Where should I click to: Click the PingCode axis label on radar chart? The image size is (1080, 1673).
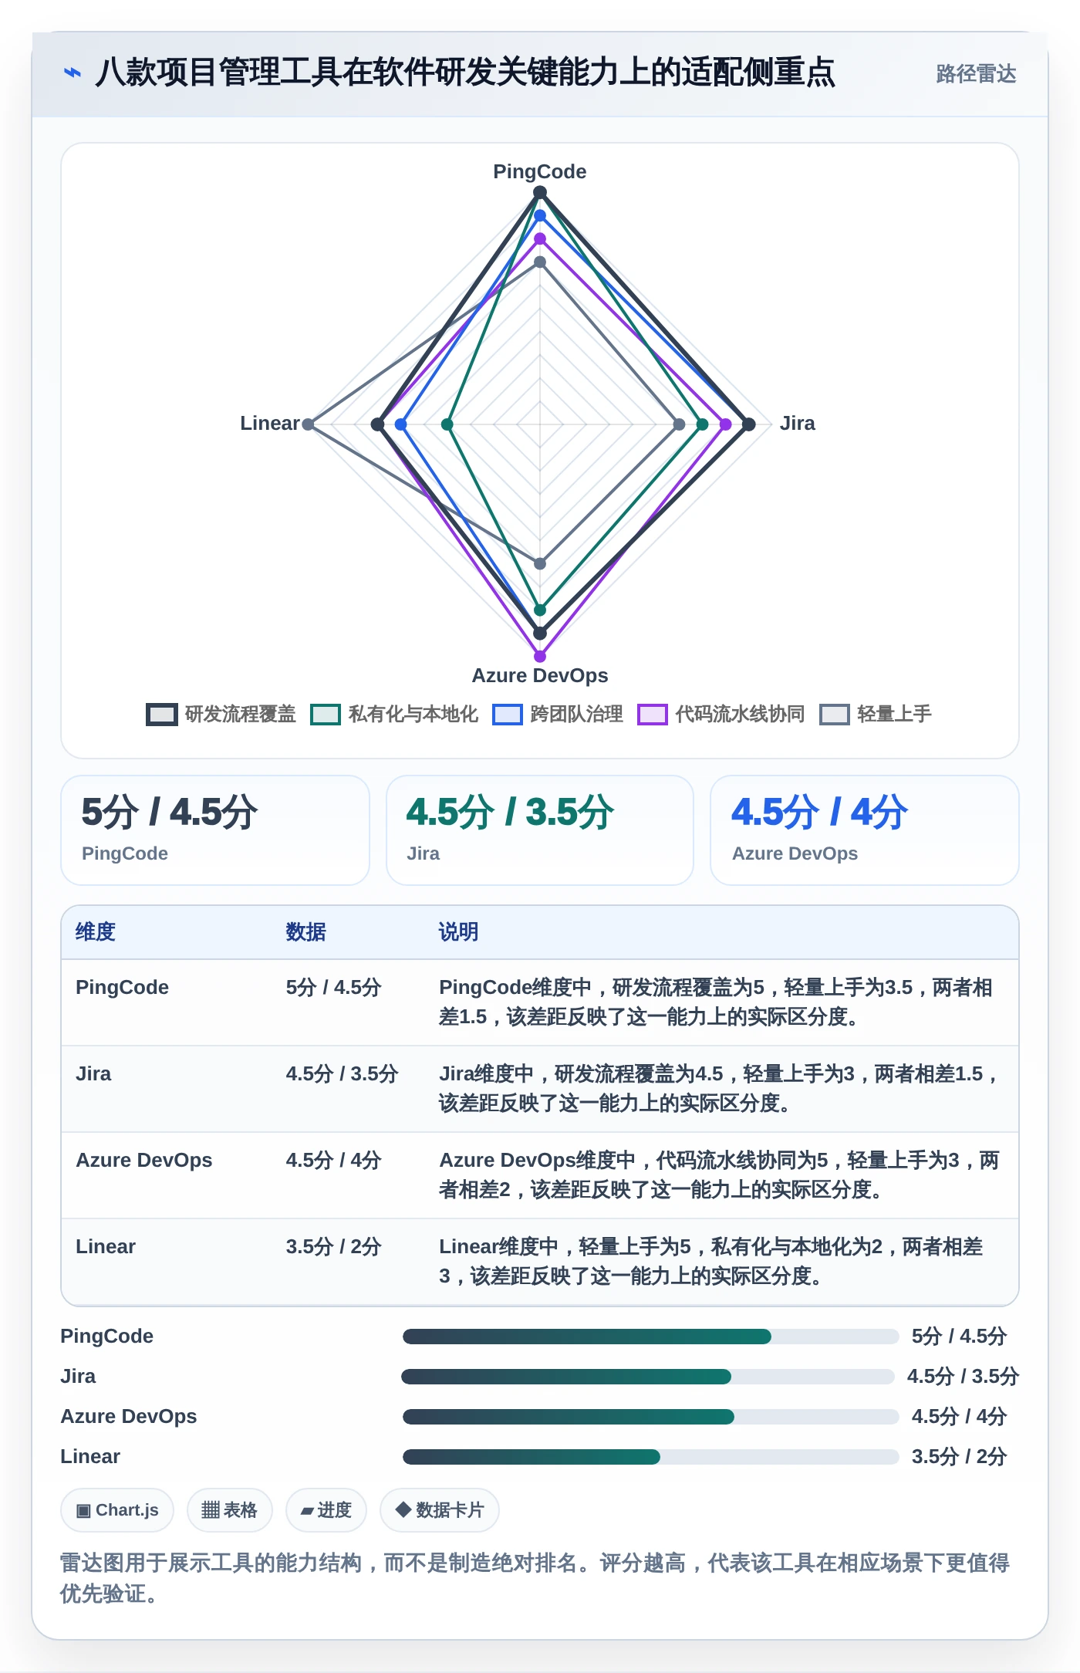(x=540, y=172)
